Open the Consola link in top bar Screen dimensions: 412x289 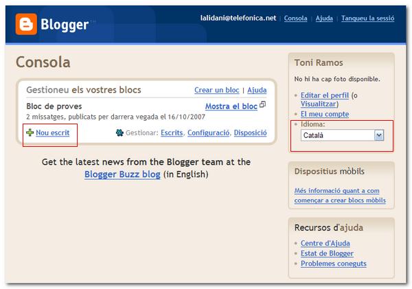[295, 19]
